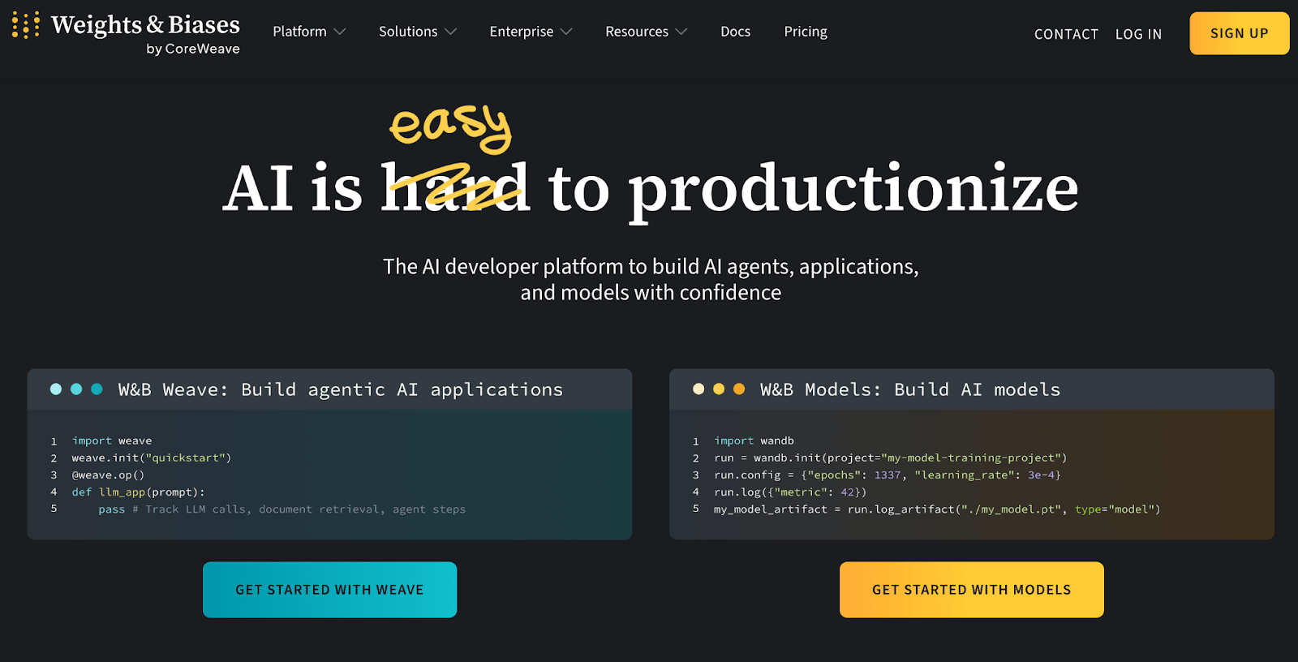This screenshot has width=1298, height=662.
Task: Click GET STARTED WITH WEAVE button
Action: coord(329,590)
